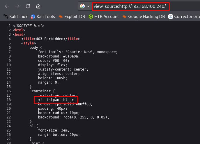Click the font-family Courier New line
The width and height of the screenshot is (200, 144).
(x=78, y=52)
